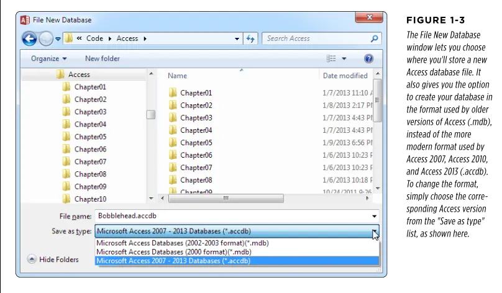Click the Hide Folders up-arrow icon
502x293 pixels.
point(32,259)
